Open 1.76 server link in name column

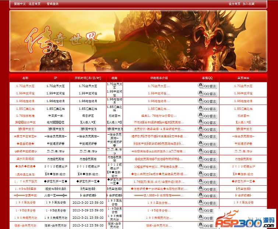click(25, 116)
